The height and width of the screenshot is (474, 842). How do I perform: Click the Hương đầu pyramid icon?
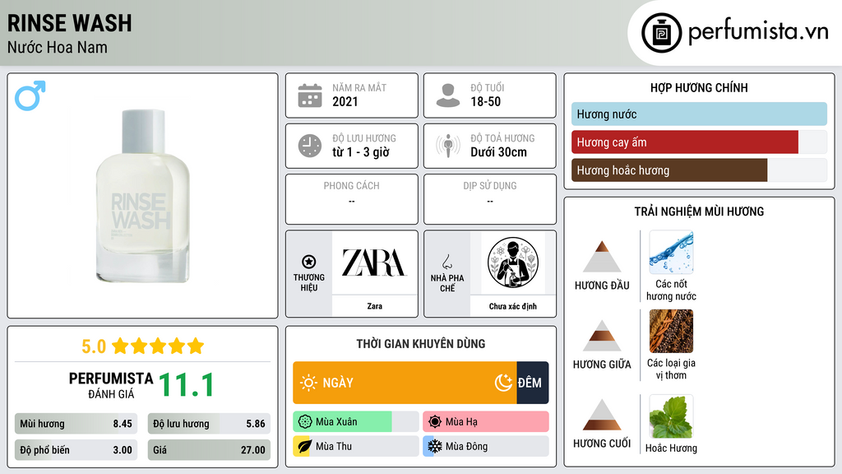tap(602, 257)
